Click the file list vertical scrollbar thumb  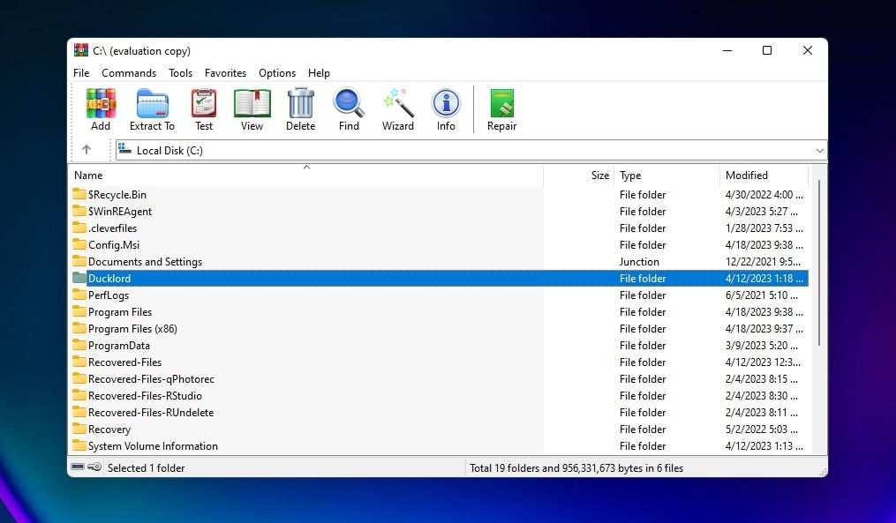[x=819, y=263]
